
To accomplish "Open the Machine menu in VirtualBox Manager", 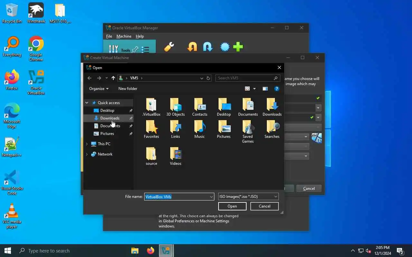I will pyautogui.click(x=124, y=36).
